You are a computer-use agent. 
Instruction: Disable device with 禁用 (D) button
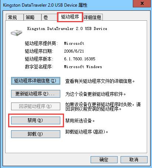36,120
